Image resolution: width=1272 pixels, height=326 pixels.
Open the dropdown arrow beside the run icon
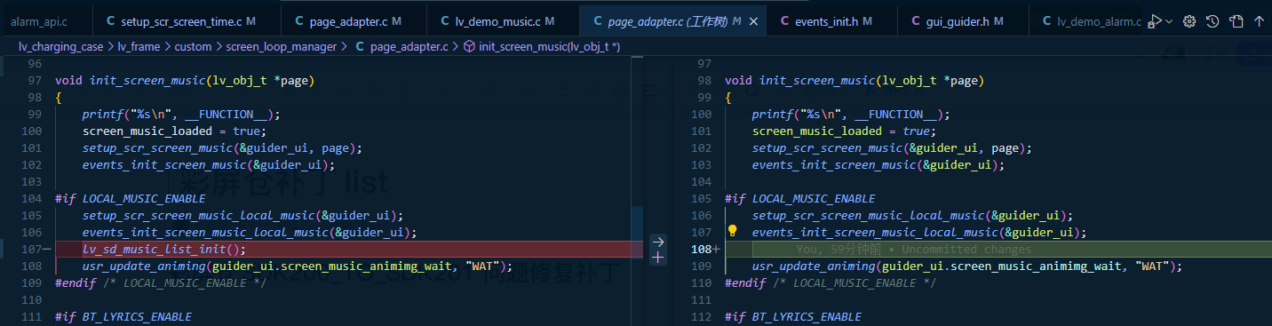[x=1169, y=20]
